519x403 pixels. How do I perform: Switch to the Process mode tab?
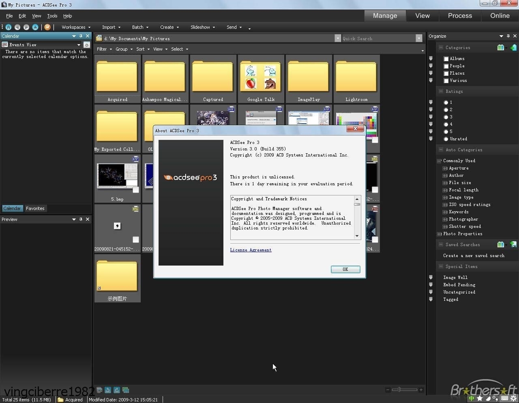pos(460,16)
